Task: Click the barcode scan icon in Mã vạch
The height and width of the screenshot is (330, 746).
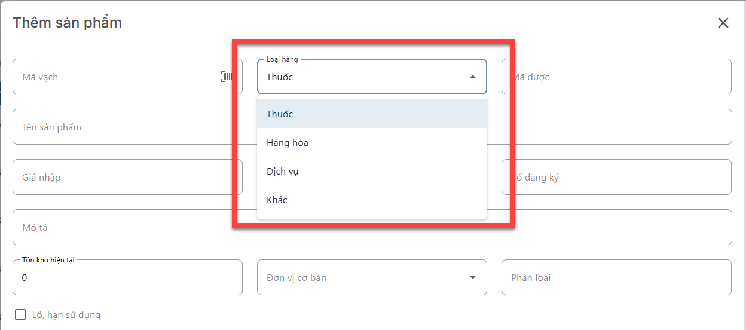Action: pos(227,77)
